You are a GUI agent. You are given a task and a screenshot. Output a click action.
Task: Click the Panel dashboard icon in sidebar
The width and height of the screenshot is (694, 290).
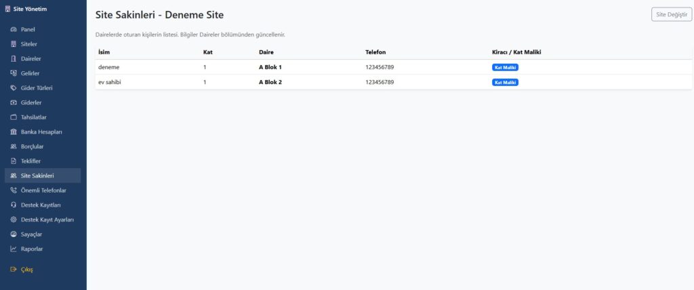14,30
